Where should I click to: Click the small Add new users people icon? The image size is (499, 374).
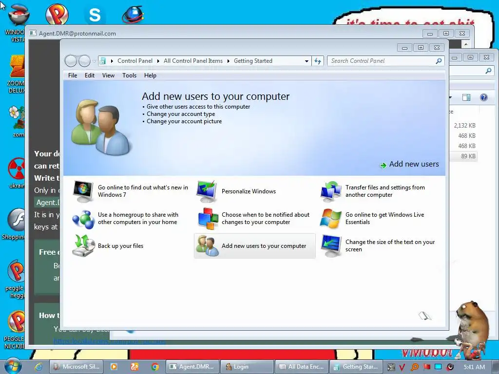(208, 246)
